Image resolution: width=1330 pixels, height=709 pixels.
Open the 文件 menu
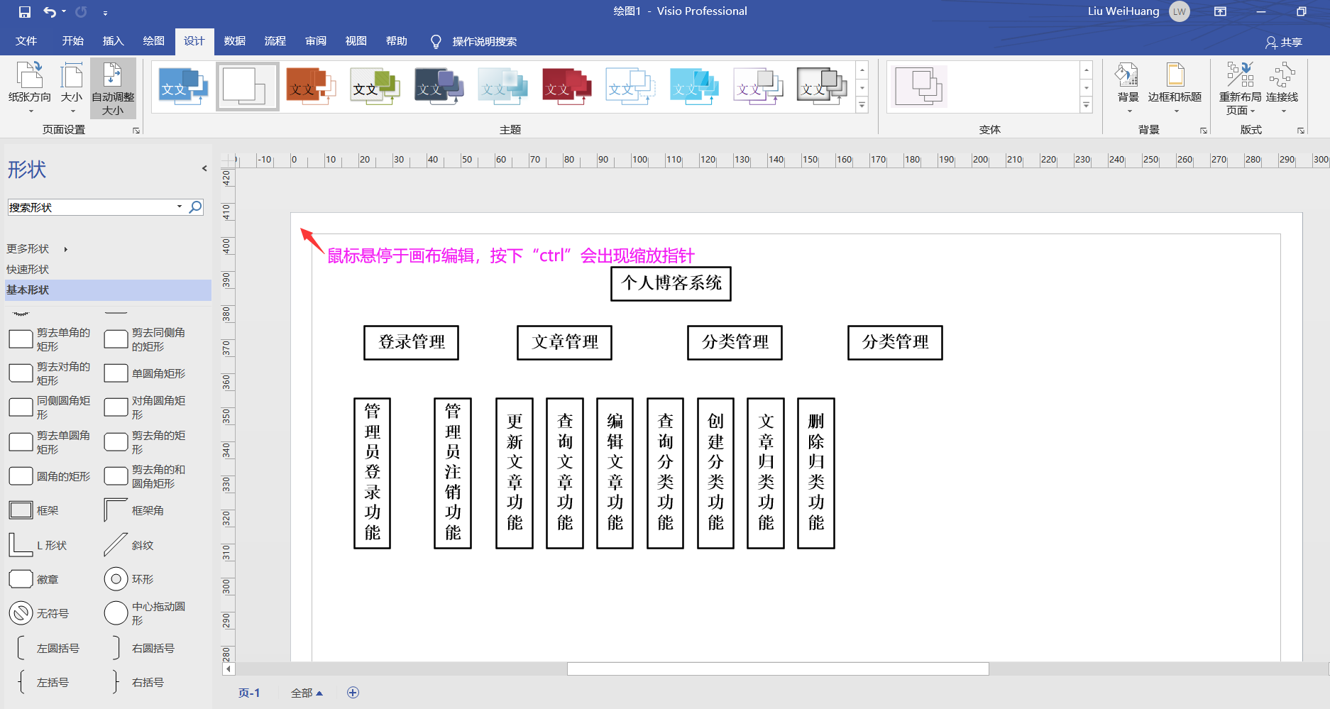point(26,40)
